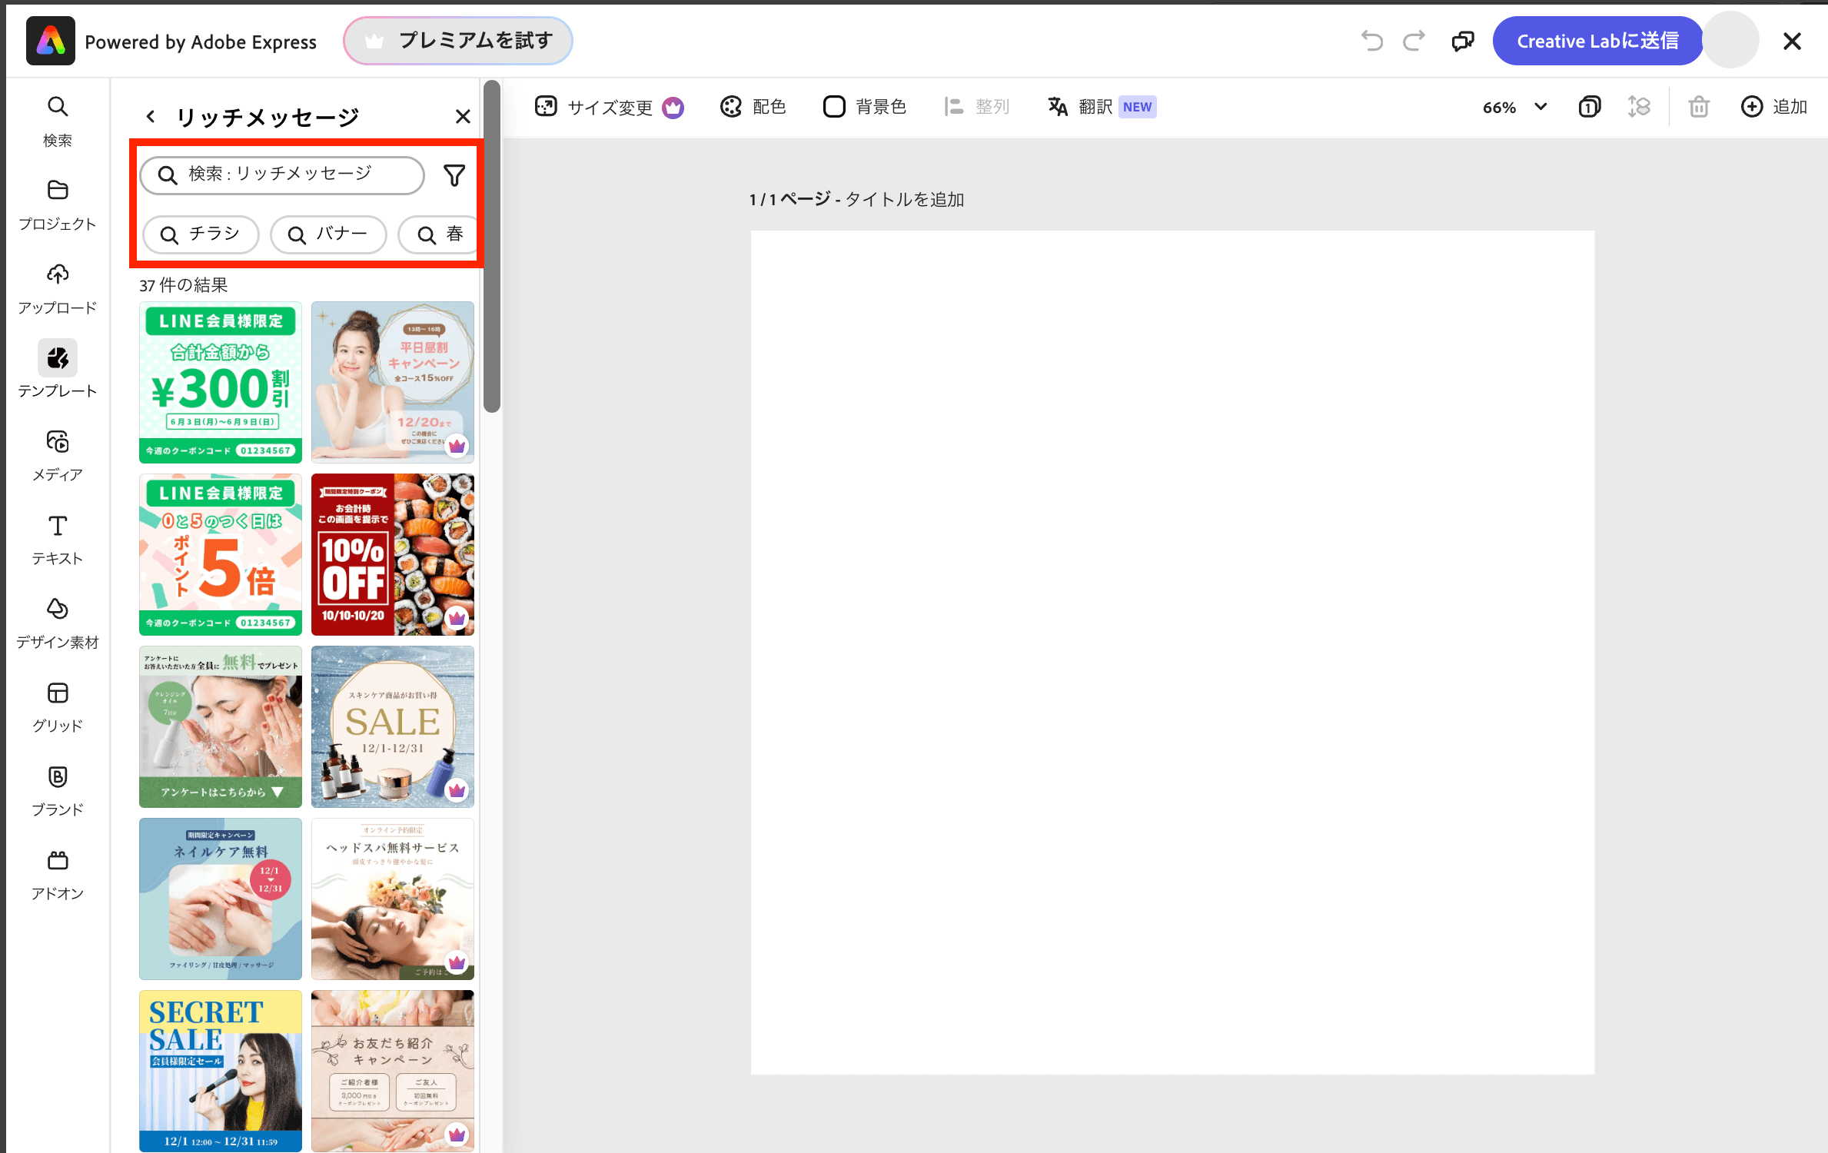Open the サイズ変更 resize option
The height and width of the screenshot is (1153, 1828).
click(609, 107)
